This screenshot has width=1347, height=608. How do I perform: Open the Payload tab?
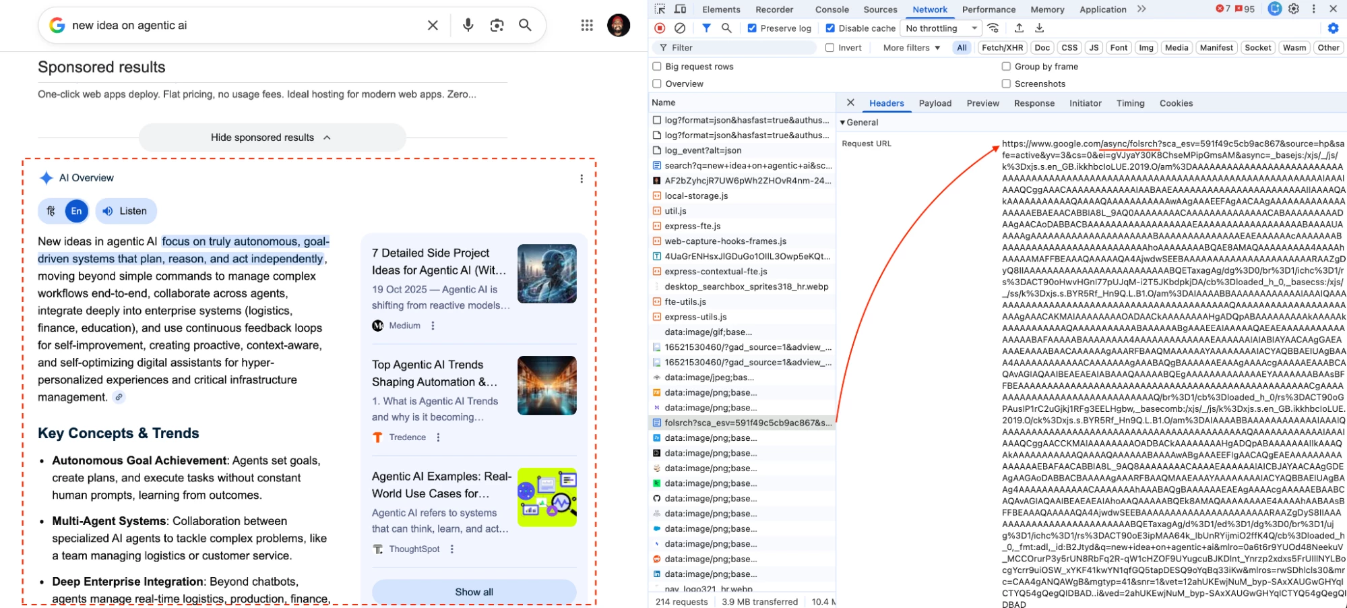[x=935, y=103]
